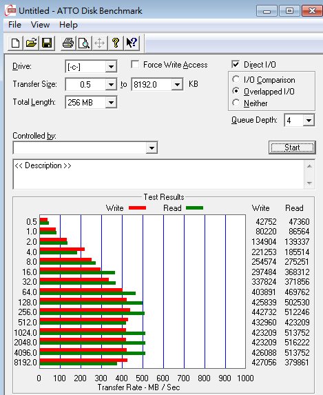The image size is (323, 395).
Task: Click the description box scroll down arrow
Action: pyautogui.click(x=309, y=183)
